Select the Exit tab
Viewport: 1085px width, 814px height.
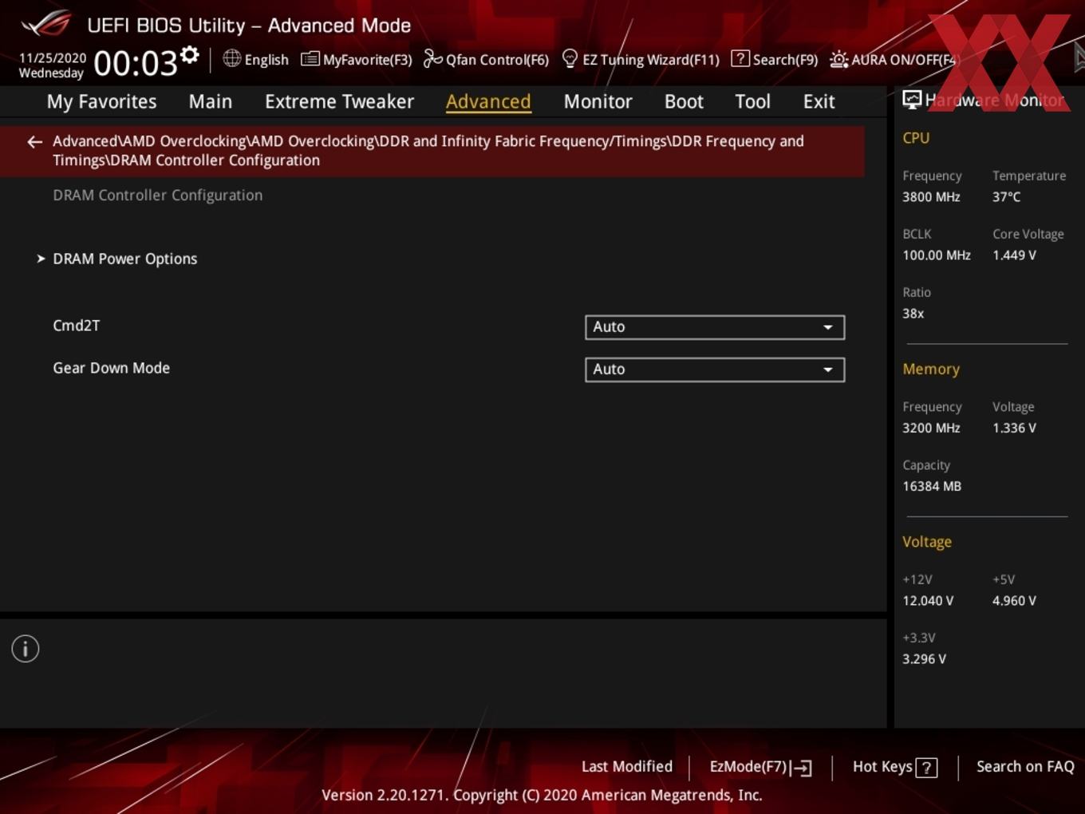(819, 101)
